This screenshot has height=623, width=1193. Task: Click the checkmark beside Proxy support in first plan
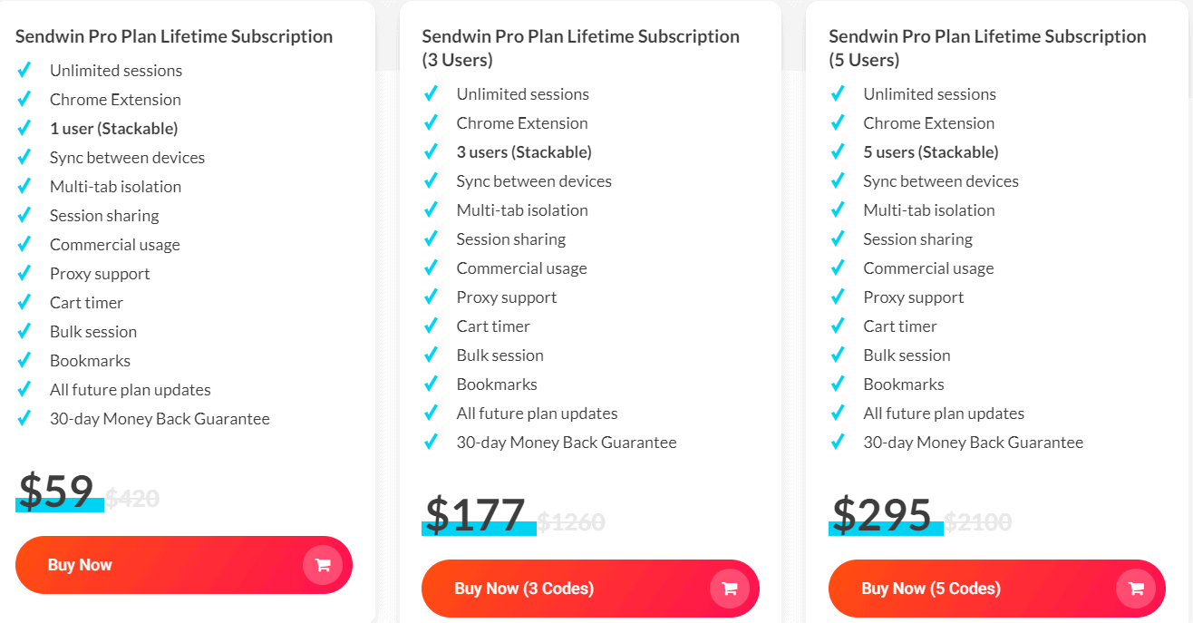24,272
